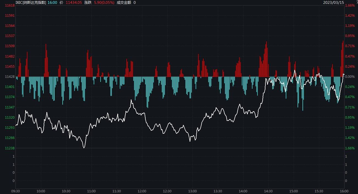Select the 11:00 time axis marker

click(91, 191)
